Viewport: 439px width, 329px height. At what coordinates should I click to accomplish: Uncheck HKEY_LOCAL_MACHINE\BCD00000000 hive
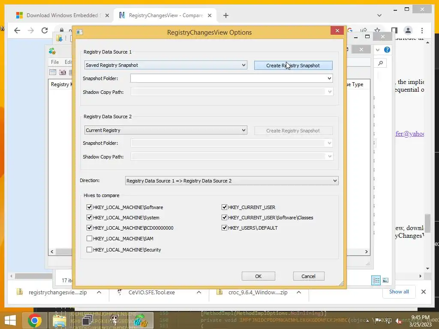(89, 228)
